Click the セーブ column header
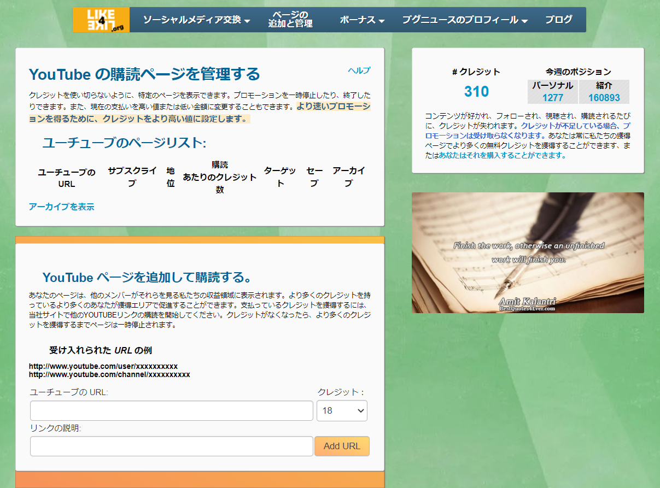660x488 pixels. click(x=314, y=177)
